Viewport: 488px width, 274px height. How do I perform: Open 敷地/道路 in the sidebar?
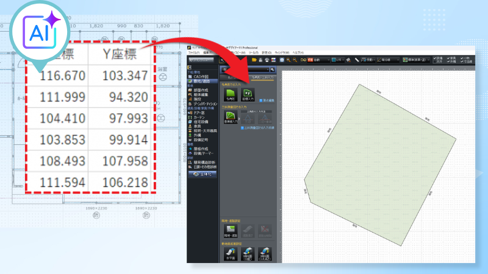202,81
